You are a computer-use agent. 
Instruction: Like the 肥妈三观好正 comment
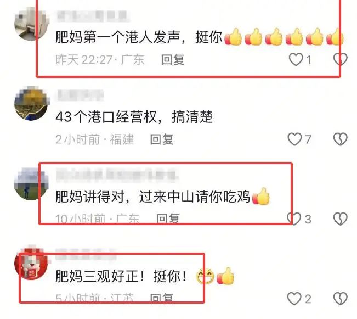click(294, 299)
